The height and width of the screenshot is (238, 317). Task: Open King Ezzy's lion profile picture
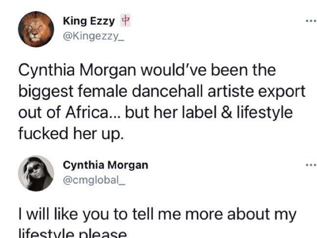36,29
